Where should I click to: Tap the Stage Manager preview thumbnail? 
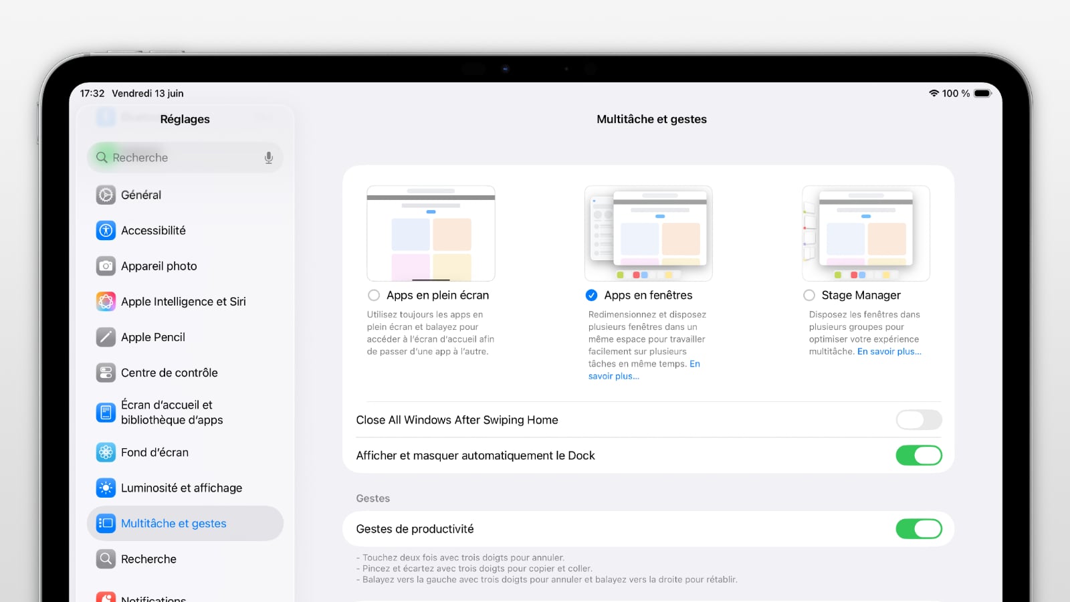coord(866,233)
